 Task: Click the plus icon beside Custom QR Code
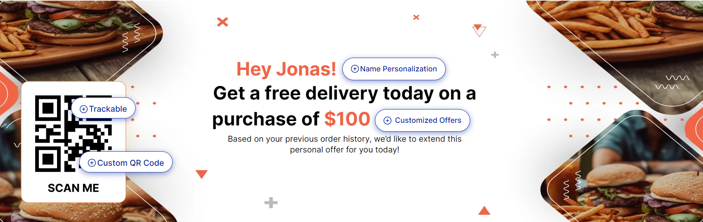tap(92, 163)
